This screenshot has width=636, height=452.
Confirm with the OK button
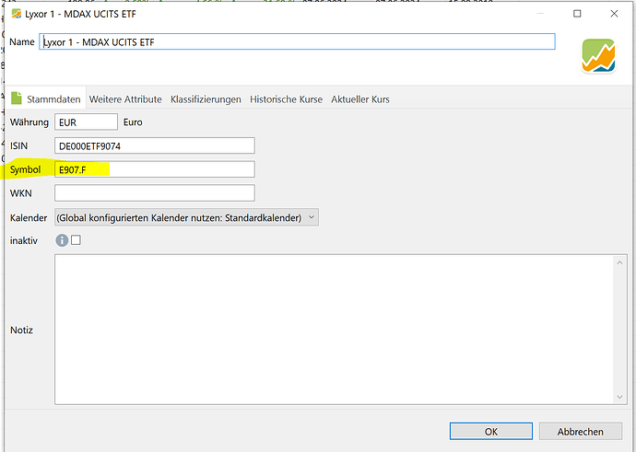(x=490, y=432)
